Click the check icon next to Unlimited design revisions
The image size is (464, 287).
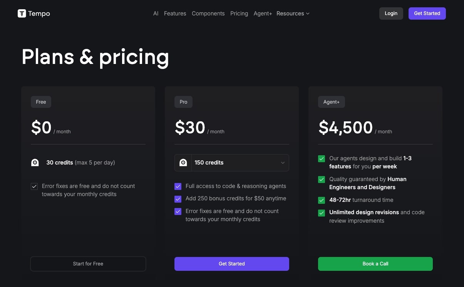click(x=322, y=213)
